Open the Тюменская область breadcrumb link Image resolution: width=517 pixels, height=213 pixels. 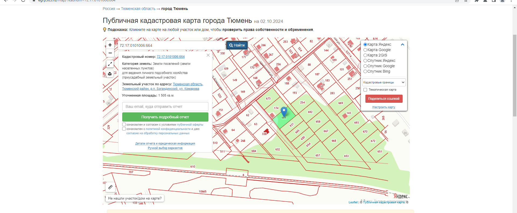pos(138,9)
